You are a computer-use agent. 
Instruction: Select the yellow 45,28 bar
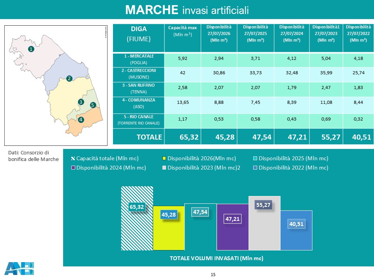[169, 228]
